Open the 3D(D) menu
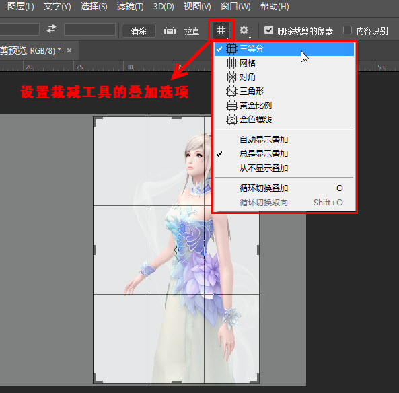Screen dimensions: 399x393 (x=164, y=6)
